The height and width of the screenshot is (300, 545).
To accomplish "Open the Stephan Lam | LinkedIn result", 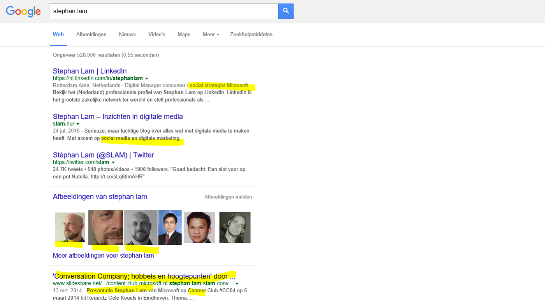I will (x=90, y=71).
